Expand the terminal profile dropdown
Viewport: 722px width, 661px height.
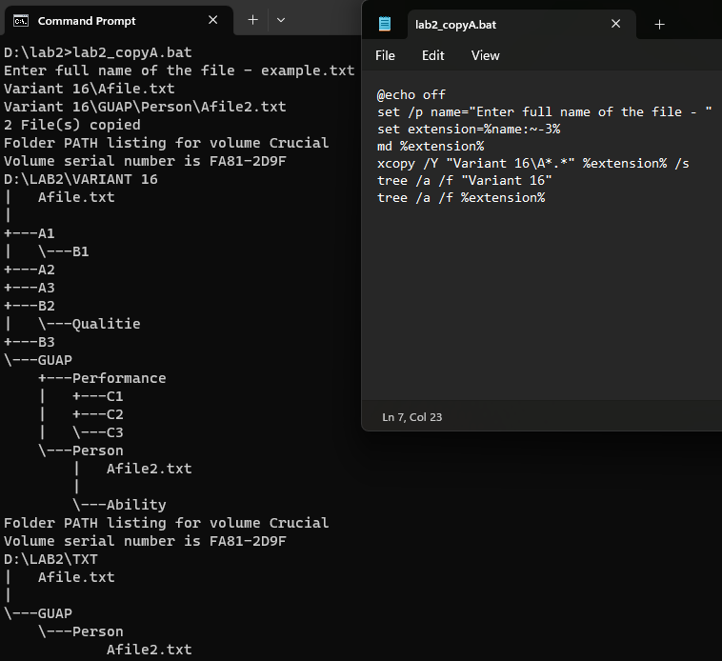coord(281,20)
